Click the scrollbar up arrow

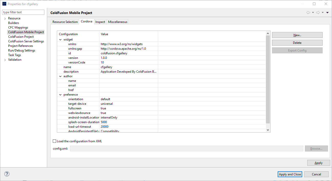[268, 33]
